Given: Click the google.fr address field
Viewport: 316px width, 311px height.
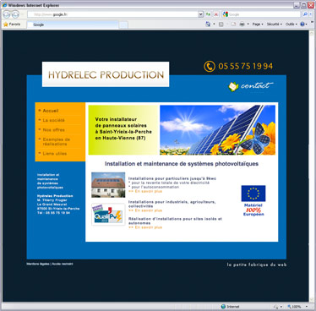Looking at the screenshot, I should click(x=112, y=14).
